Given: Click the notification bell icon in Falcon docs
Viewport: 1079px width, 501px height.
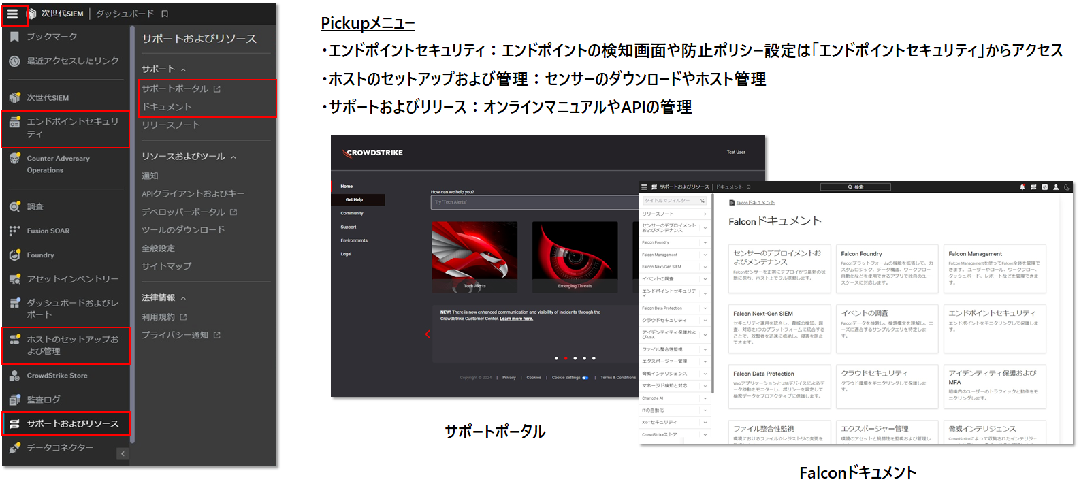Looking at the screenshot, I should [x=1022, y=187].
